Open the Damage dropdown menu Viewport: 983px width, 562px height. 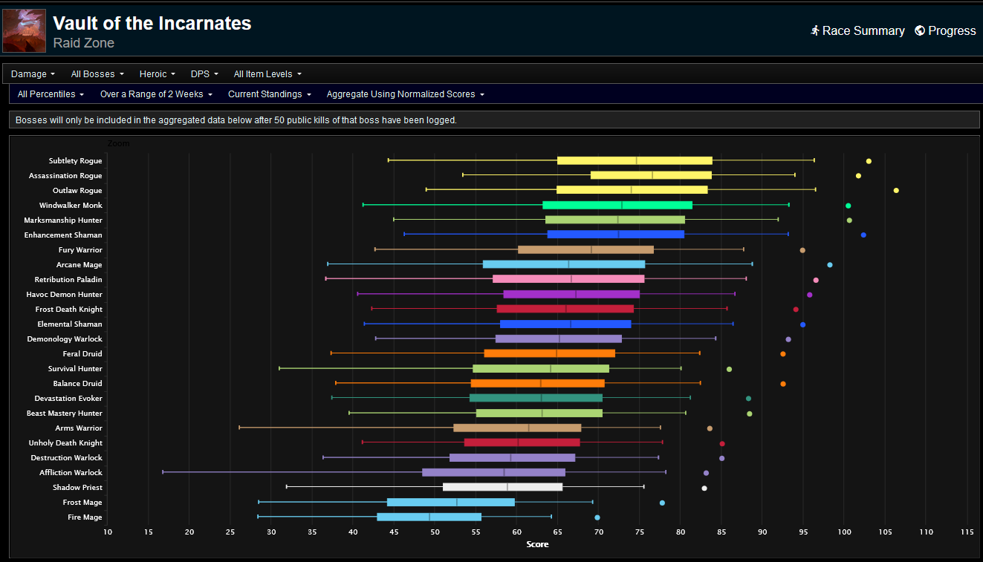point(33,74)
